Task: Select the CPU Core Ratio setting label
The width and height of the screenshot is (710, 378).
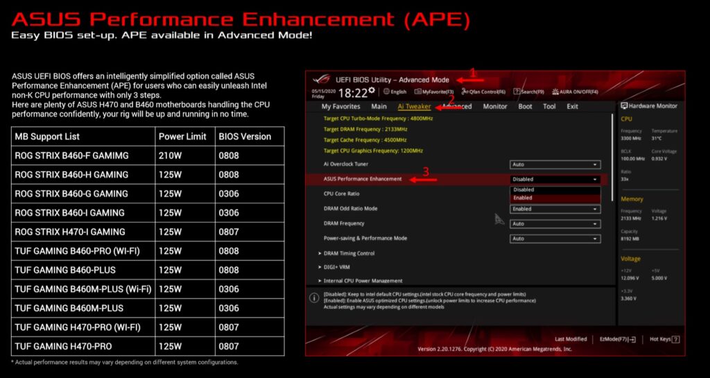Action: point(341,194)
